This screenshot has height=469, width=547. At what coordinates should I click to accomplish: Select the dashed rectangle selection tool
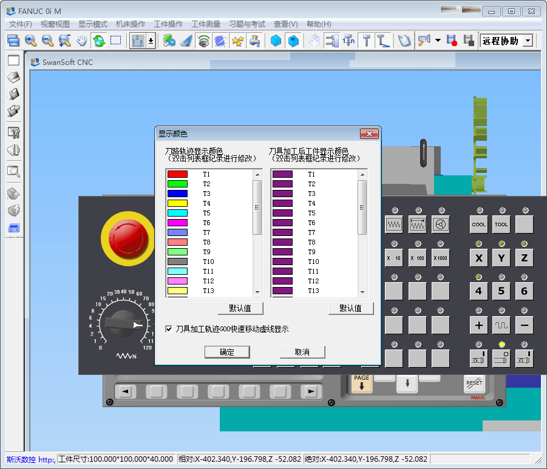pos(116,41)
